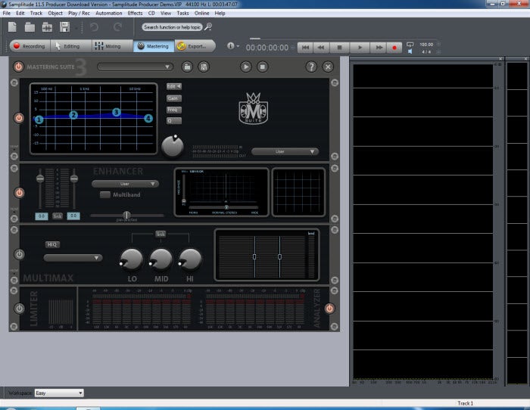Stop playback in the transport bar
530x410 pixels.
[340, 48]
